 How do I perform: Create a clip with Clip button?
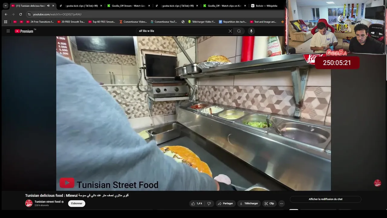click(x=269, y=203)
